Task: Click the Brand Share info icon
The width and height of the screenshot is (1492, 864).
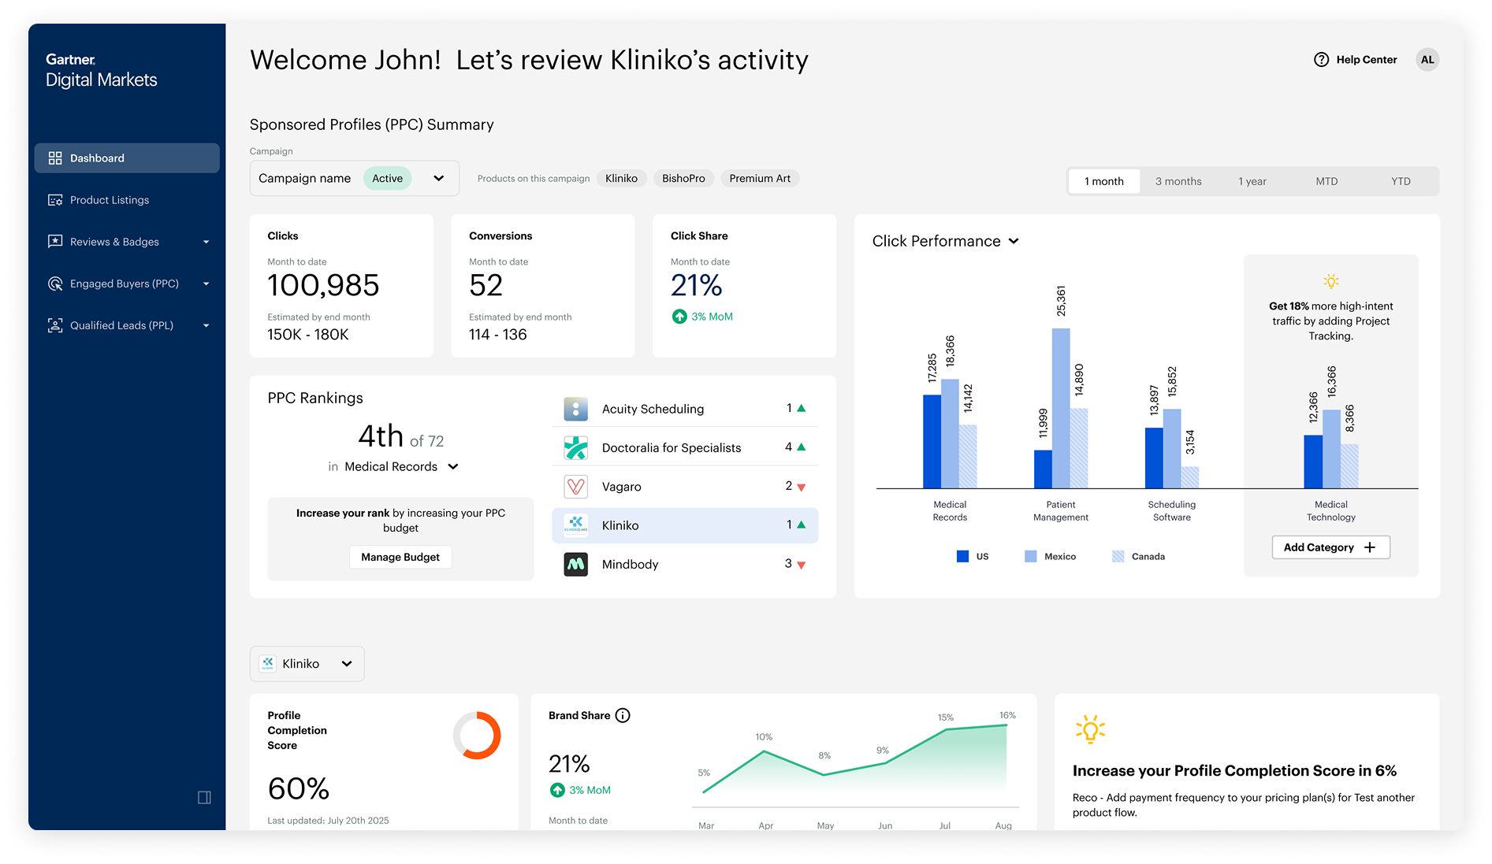Action: (623, 715)
